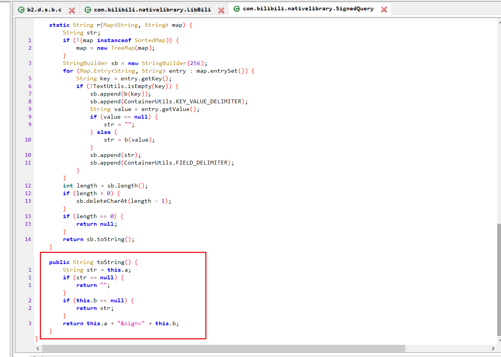Viewport: 501px width, 357px height.
Task: Click 'entrySet' in the for loop
Action: coord(224,71)
